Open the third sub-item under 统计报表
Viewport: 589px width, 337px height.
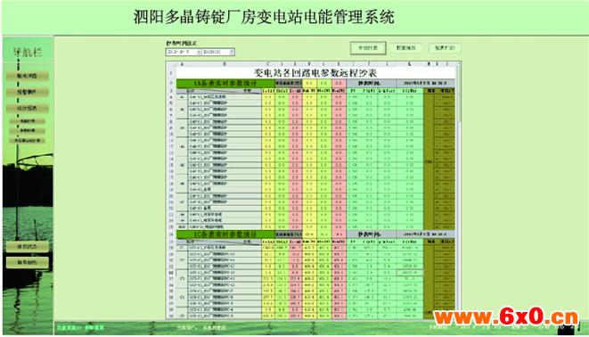coord(28,141)
